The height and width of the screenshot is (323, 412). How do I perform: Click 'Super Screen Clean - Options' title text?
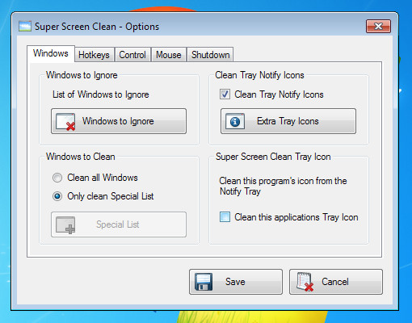coord(97,27)
